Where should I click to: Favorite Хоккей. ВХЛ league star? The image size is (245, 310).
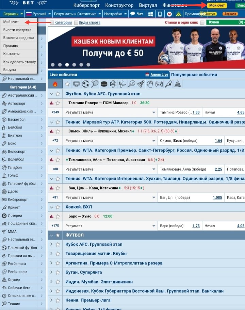58,207
